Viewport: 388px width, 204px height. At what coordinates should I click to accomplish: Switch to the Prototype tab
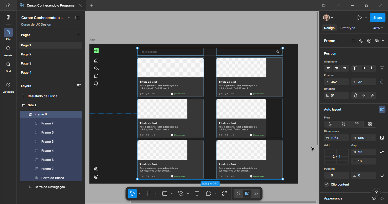[x=348, y=28]
